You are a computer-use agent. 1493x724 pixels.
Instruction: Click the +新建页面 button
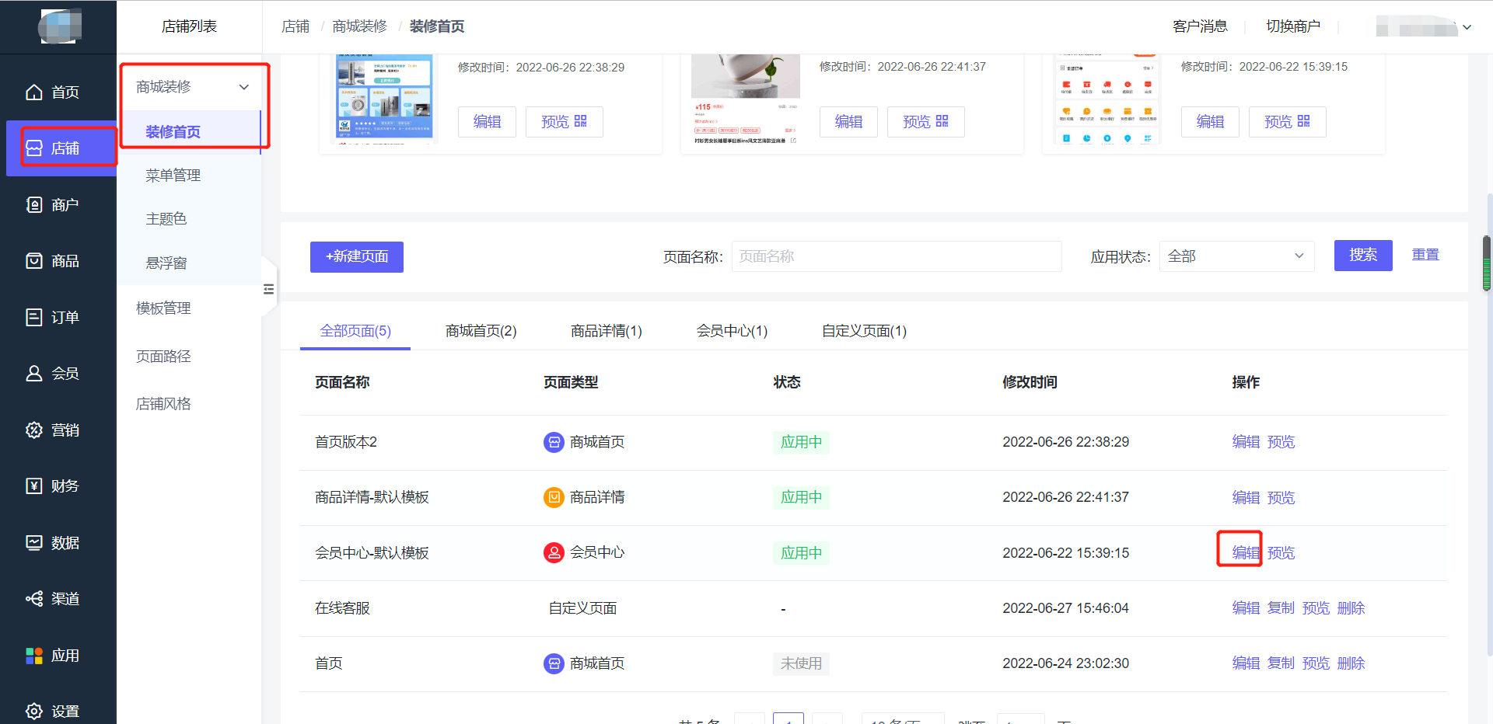(356, 256)
